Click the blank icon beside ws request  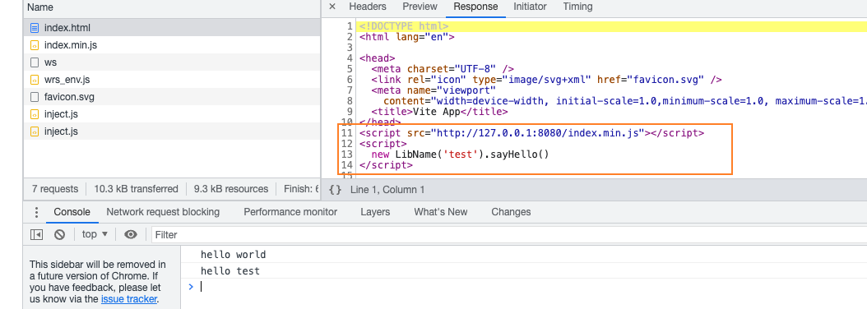coord(35,62)
